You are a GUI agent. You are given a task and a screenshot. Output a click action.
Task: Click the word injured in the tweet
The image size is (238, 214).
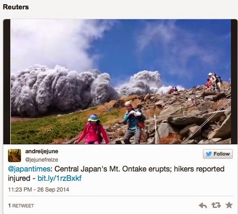pyautogui.click(x=19, y=178)
